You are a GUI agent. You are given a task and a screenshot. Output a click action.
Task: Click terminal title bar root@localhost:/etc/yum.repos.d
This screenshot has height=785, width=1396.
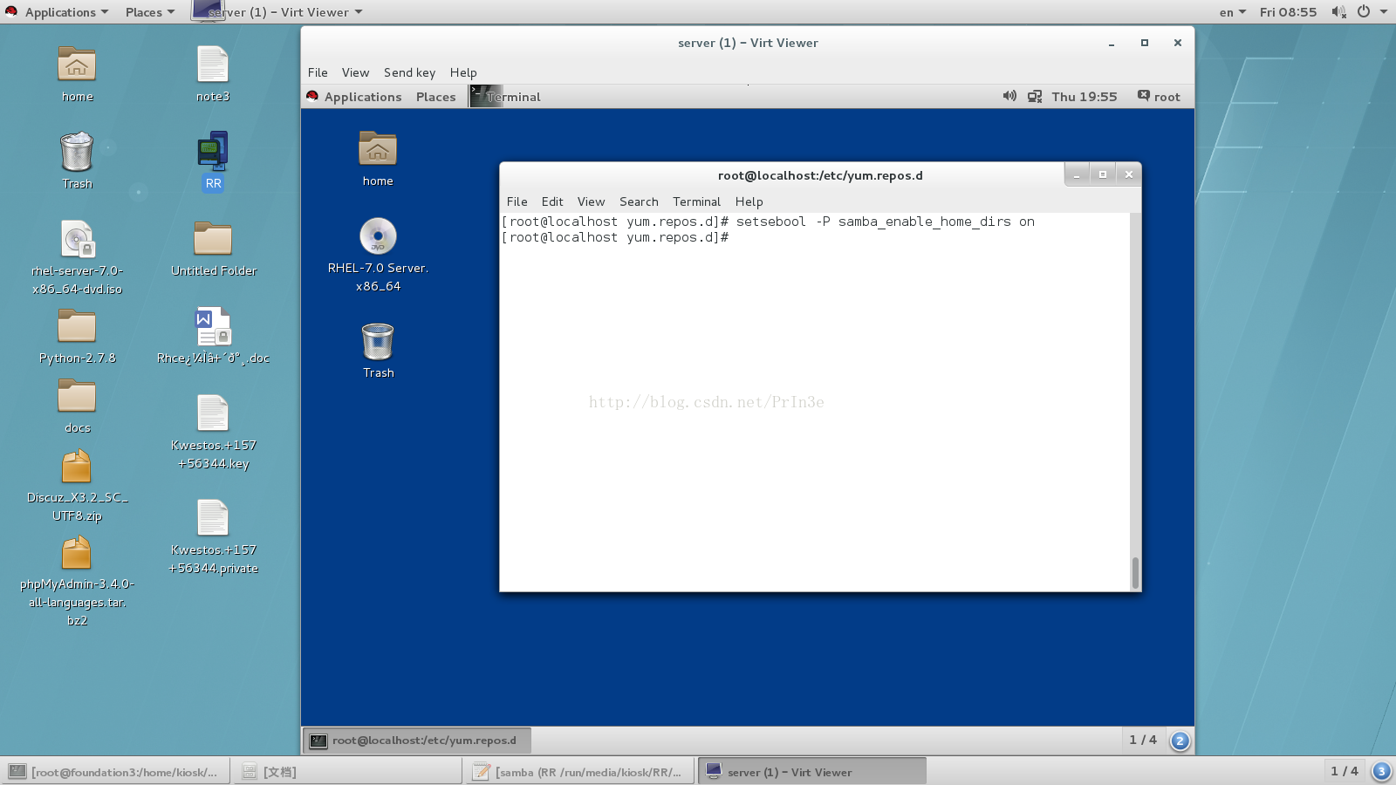tap(820, 175)
